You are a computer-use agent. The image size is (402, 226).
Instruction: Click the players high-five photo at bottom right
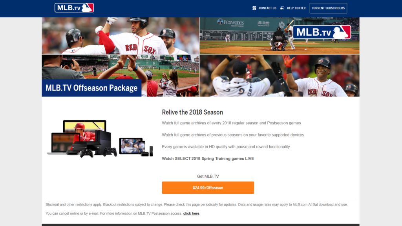pos(280,76)
